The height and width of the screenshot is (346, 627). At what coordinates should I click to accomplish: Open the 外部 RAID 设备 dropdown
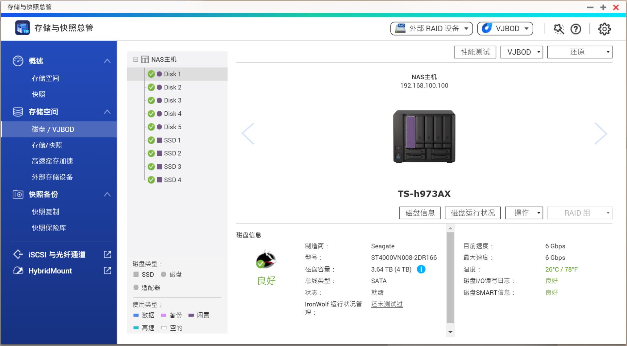(x=431, y=28)
